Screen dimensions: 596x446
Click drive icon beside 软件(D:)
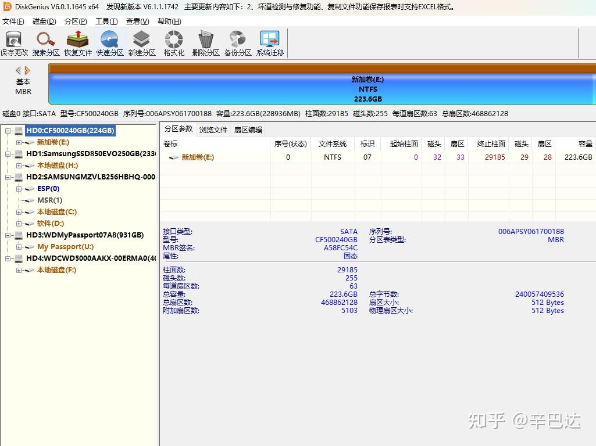pyautogui.click(x=30, y=224)
